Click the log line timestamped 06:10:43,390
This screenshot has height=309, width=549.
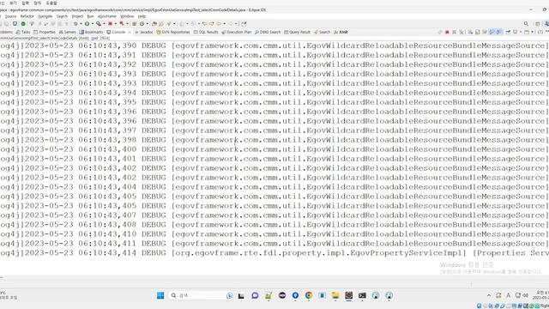point(274,45)
